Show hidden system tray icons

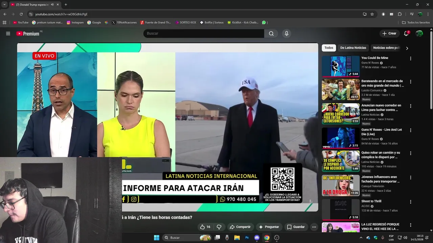361,238
